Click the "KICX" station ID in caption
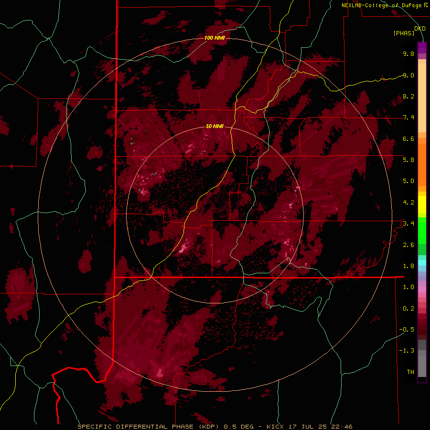Screen dimensions: 430x430 point(275,427)
